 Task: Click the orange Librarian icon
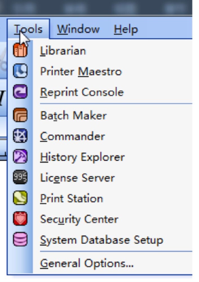pyautogui.click(x=20, y=50)
